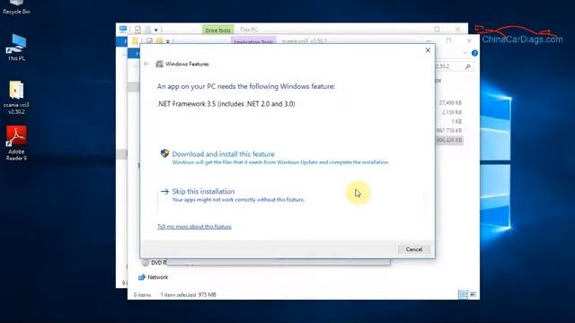Select the highlighted 996,426 KB file row
Screen dimensions: 575x323
click(449, 140)
